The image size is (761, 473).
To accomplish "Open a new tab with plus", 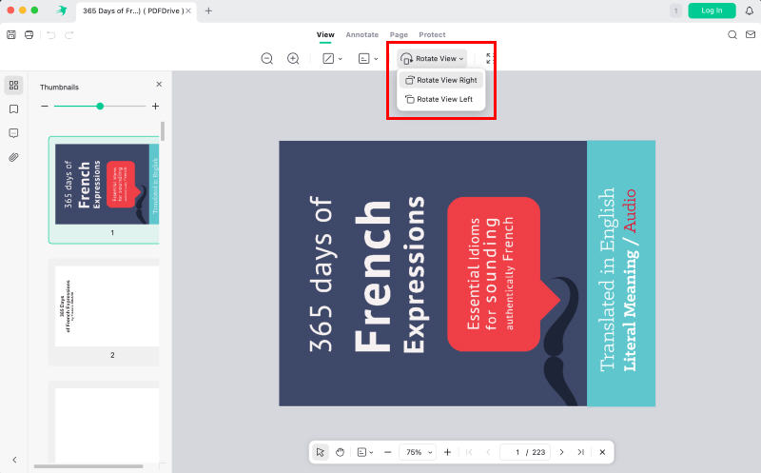I will (208, 10).
